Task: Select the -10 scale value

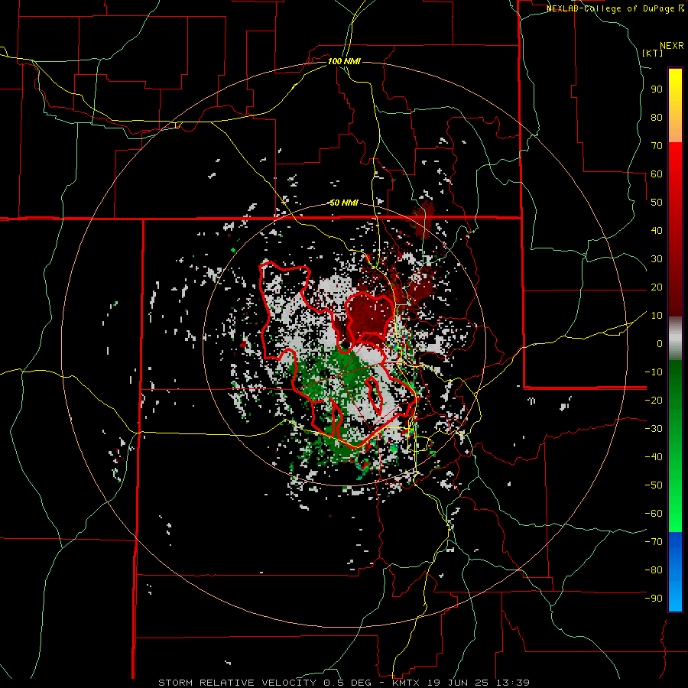Action: click(654, 372)
